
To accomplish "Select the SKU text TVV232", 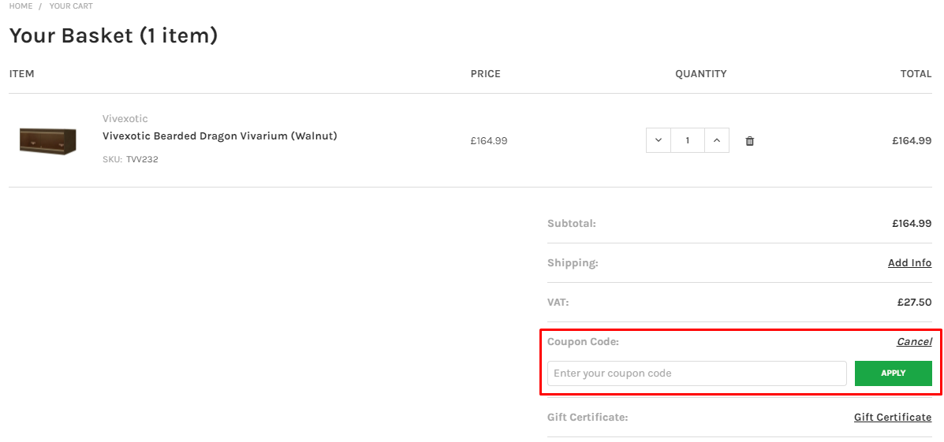I will (x=142, y=159).
